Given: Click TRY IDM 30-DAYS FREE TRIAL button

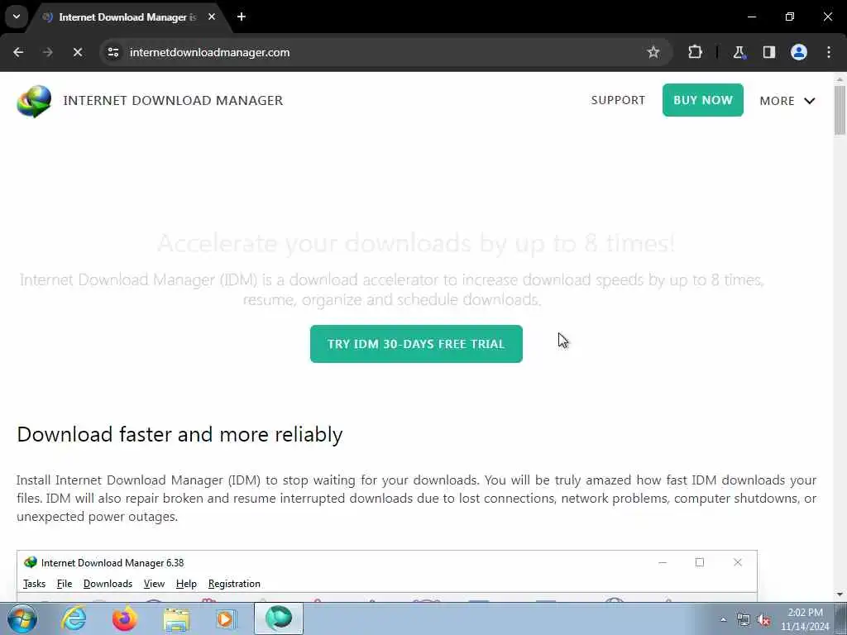Looking at the screenshot, I should tap(416, 344).
